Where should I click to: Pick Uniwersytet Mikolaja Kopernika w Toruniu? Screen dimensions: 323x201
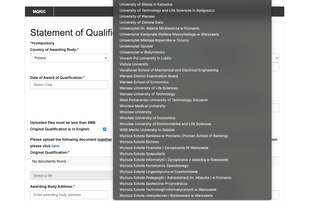pos(192,40)
